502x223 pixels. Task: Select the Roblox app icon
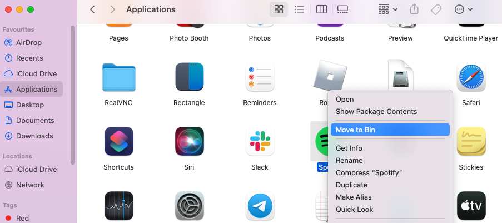click(x=330, y=76)
